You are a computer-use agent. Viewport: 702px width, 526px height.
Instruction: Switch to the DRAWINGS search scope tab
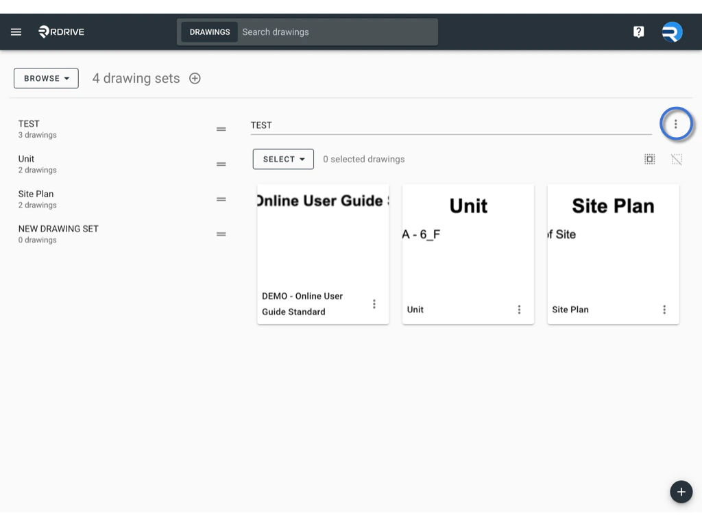click(x=209, y=32)
